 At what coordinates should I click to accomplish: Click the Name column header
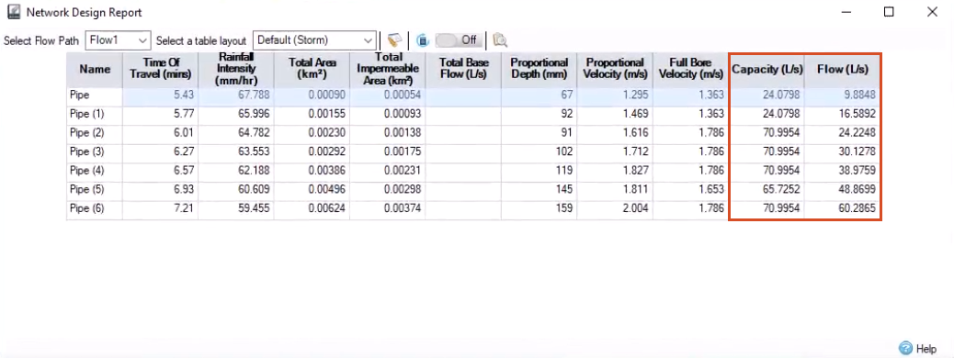pyautogui.click(x=95, y=70)
